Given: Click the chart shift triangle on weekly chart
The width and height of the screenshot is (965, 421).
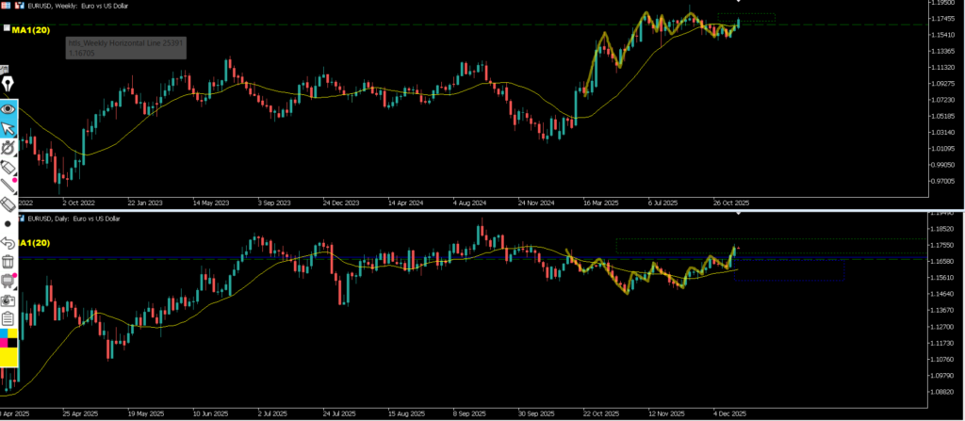Looking at the screenshot, I should pyautogui.click(x=738, y=3).
